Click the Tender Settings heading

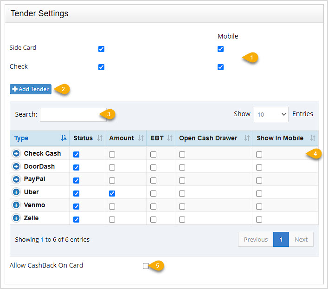(x=39, y=13)
